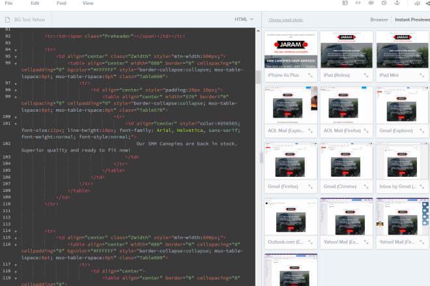Click the Gmail (Firefox) label

(283, 187)
